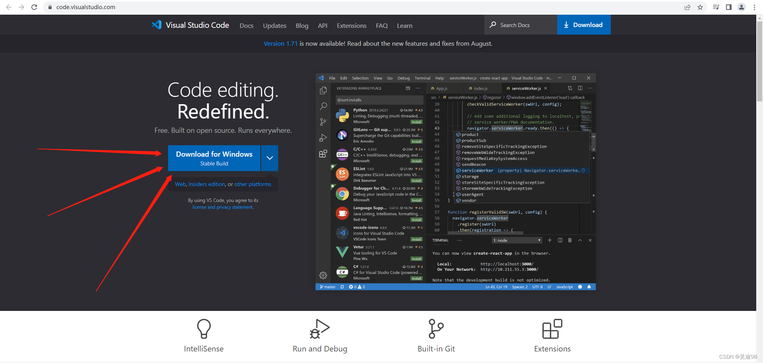This screenshot has width=763, height=363.
Task: Open the other platforms link
Action: coord(253,184)
